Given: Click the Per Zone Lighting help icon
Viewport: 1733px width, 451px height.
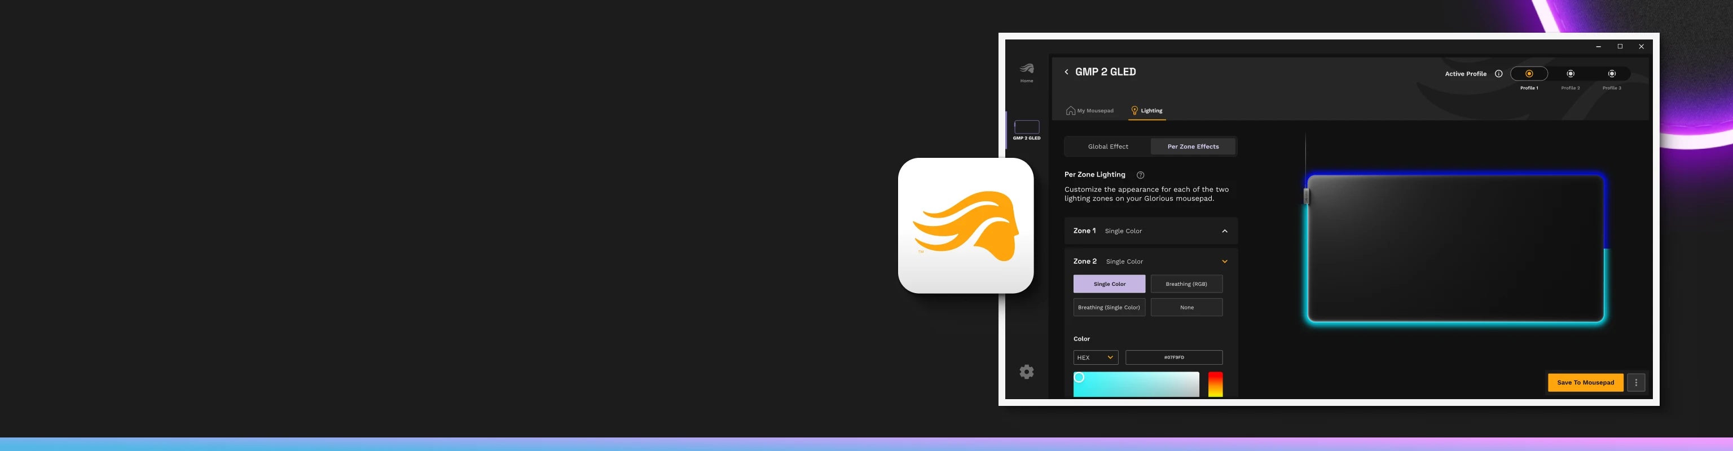Looking at the screenshot, I should point(1140,175).
